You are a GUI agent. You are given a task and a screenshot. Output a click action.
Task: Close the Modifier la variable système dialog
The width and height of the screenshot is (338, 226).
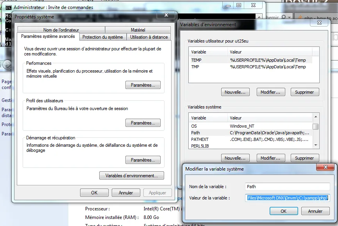point(325,167)
